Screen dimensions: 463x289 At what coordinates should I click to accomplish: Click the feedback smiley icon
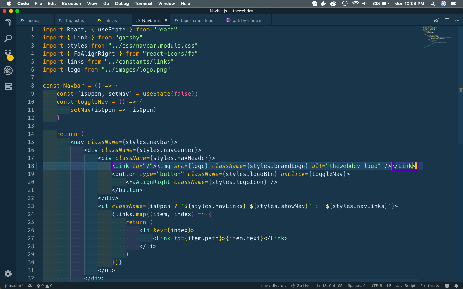pyautogui.click(x=447, y=286)
